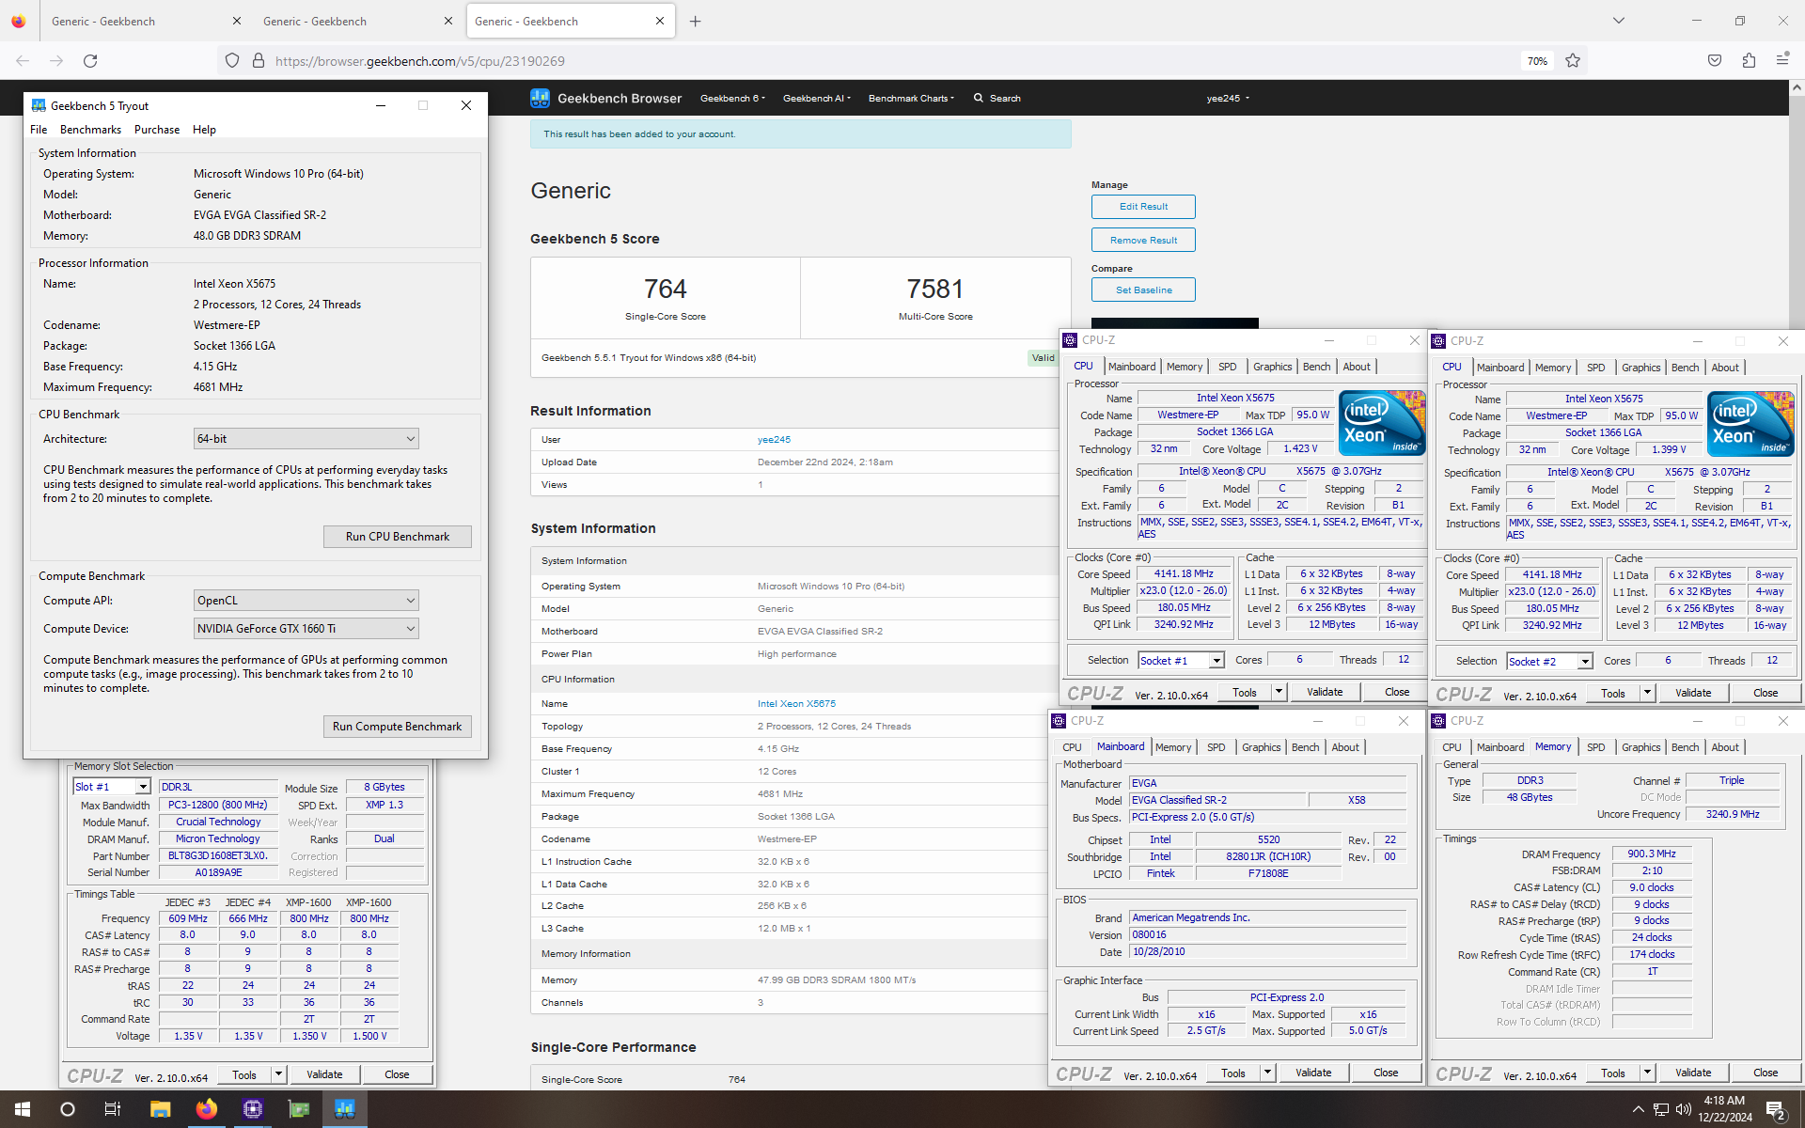Click multi-core score 7581

click(935, 289)
